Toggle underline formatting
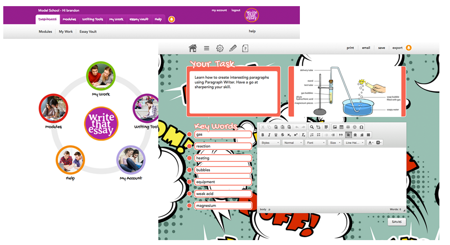This screenshot has width=450, height=245. click(276, 135)
